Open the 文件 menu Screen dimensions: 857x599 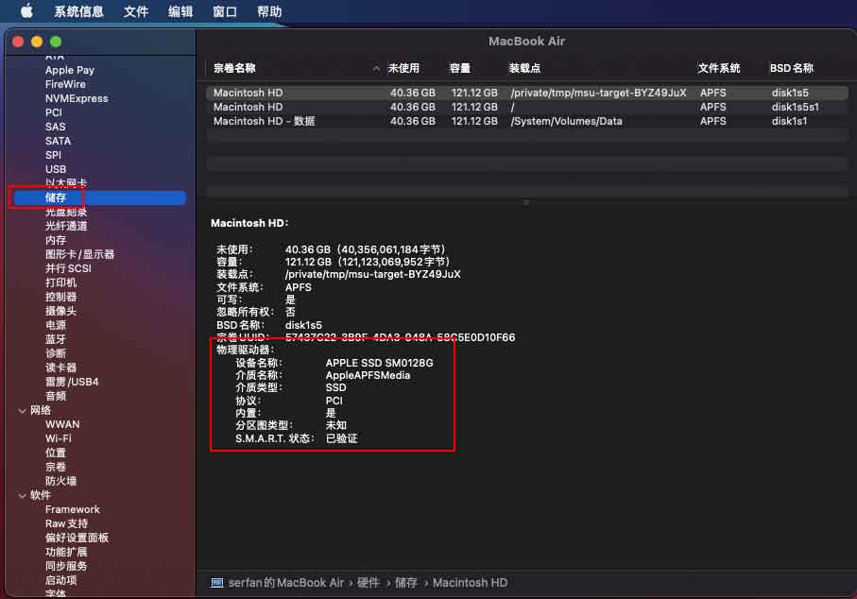pos(135,11)
